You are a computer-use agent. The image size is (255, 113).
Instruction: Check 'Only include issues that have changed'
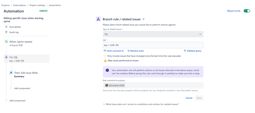105,56
